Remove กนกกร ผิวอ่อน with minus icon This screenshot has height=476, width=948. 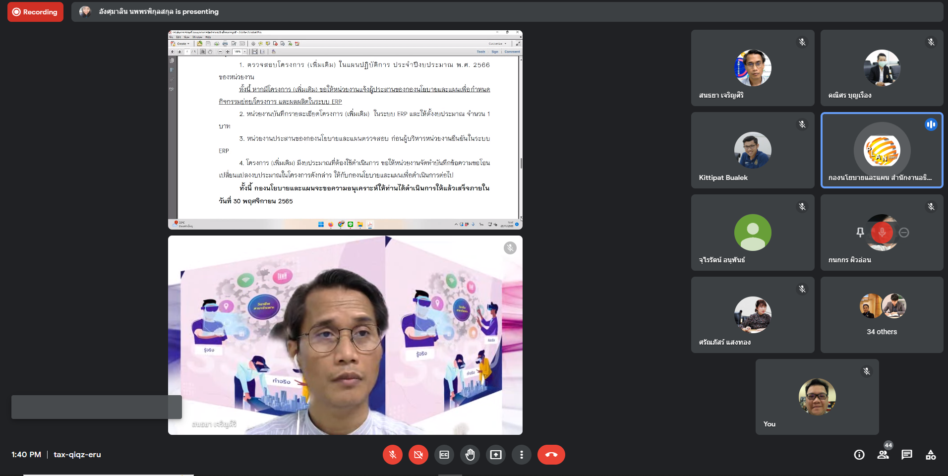pos(904,233)
